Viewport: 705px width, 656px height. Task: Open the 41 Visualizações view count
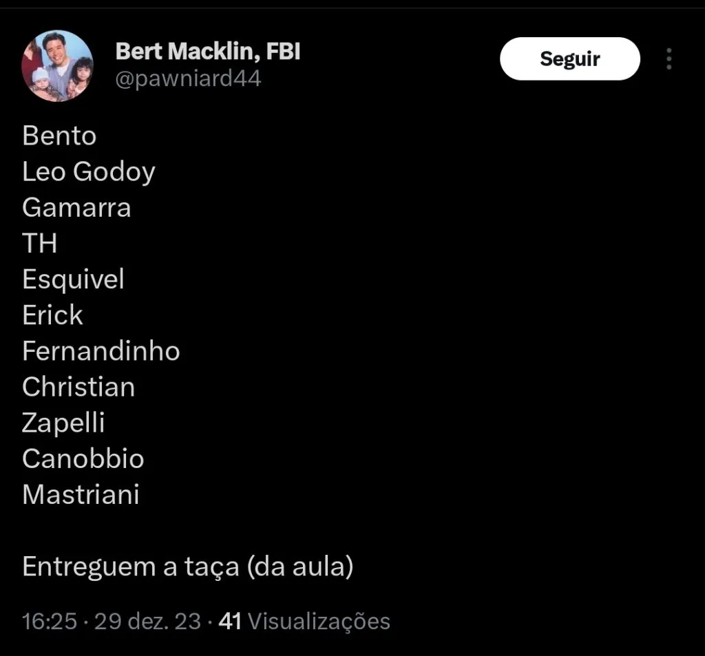click(304, 622)
